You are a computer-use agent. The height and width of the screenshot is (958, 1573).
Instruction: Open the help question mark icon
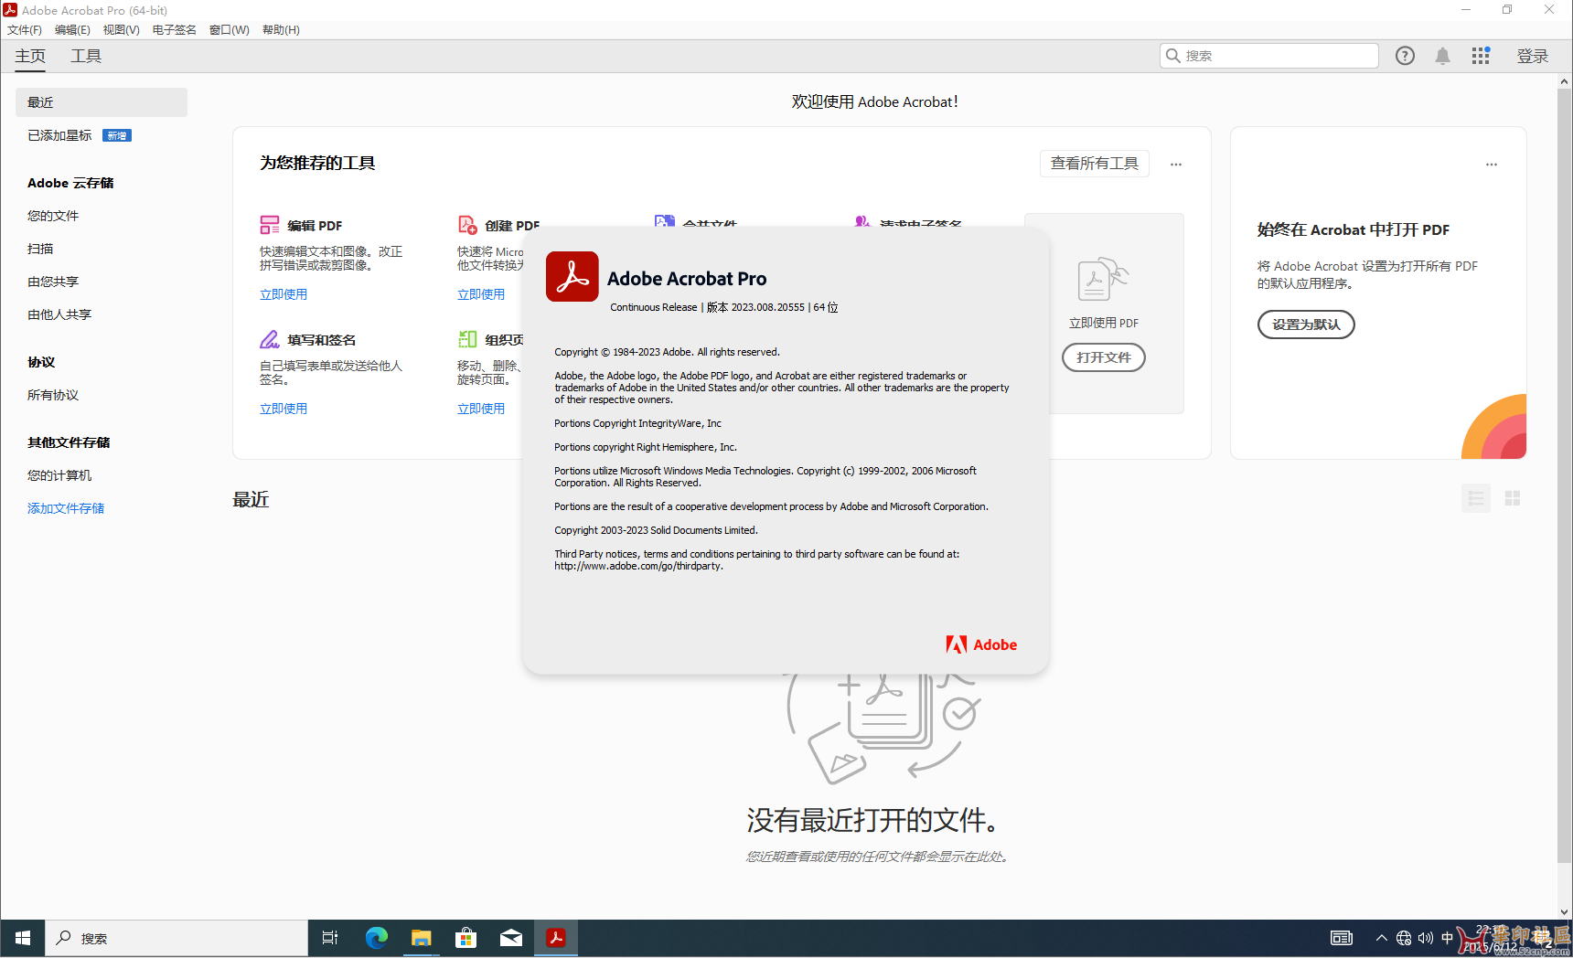tap(1405, 56)
